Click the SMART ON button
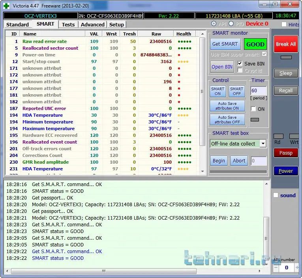Screen dimensions: 302x278 coord(218,91)
